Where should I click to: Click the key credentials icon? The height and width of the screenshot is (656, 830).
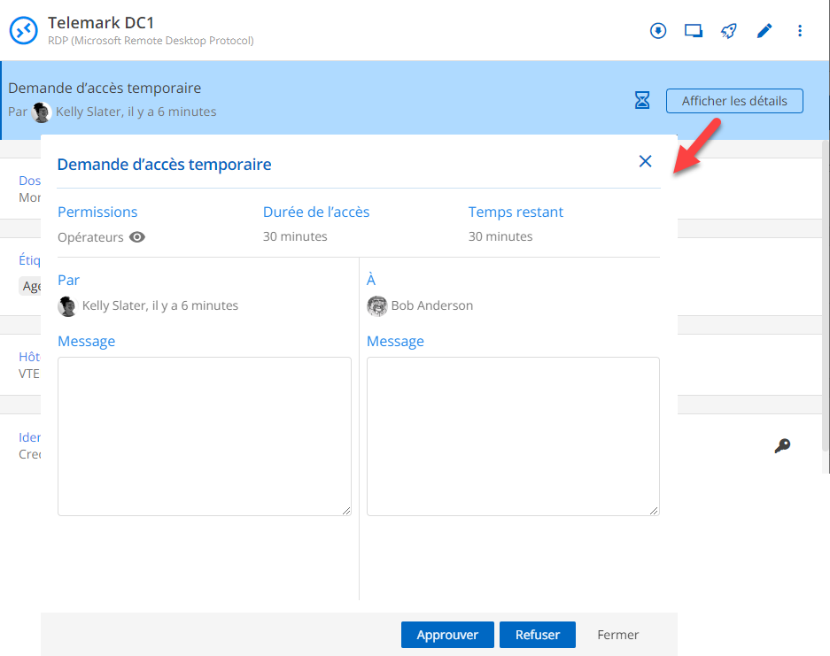(781, 446)
